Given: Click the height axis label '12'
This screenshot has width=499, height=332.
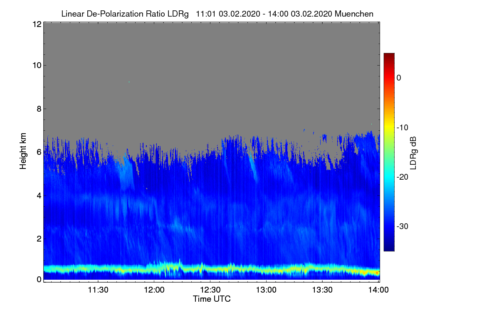Looking at the screenshot, I should click(37, 24).
